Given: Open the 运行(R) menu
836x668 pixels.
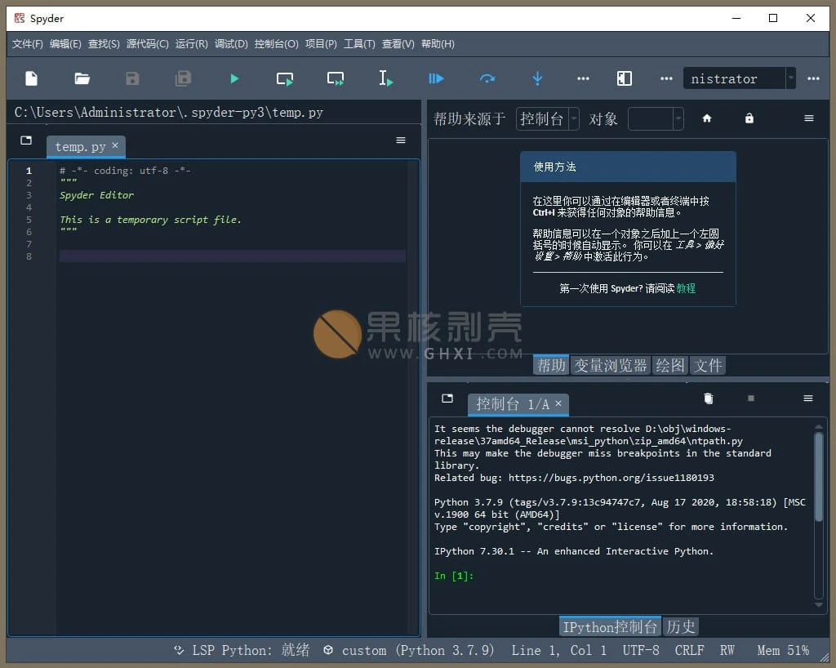Looking at the screenshot, I should coord(192,44).
